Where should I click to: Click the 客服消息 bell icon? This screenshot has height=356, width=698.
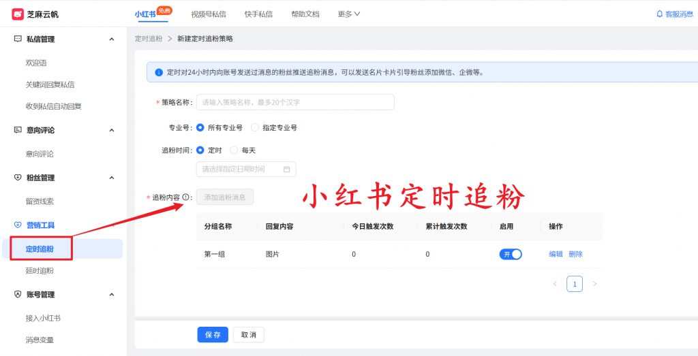click(x=659, y=14)
